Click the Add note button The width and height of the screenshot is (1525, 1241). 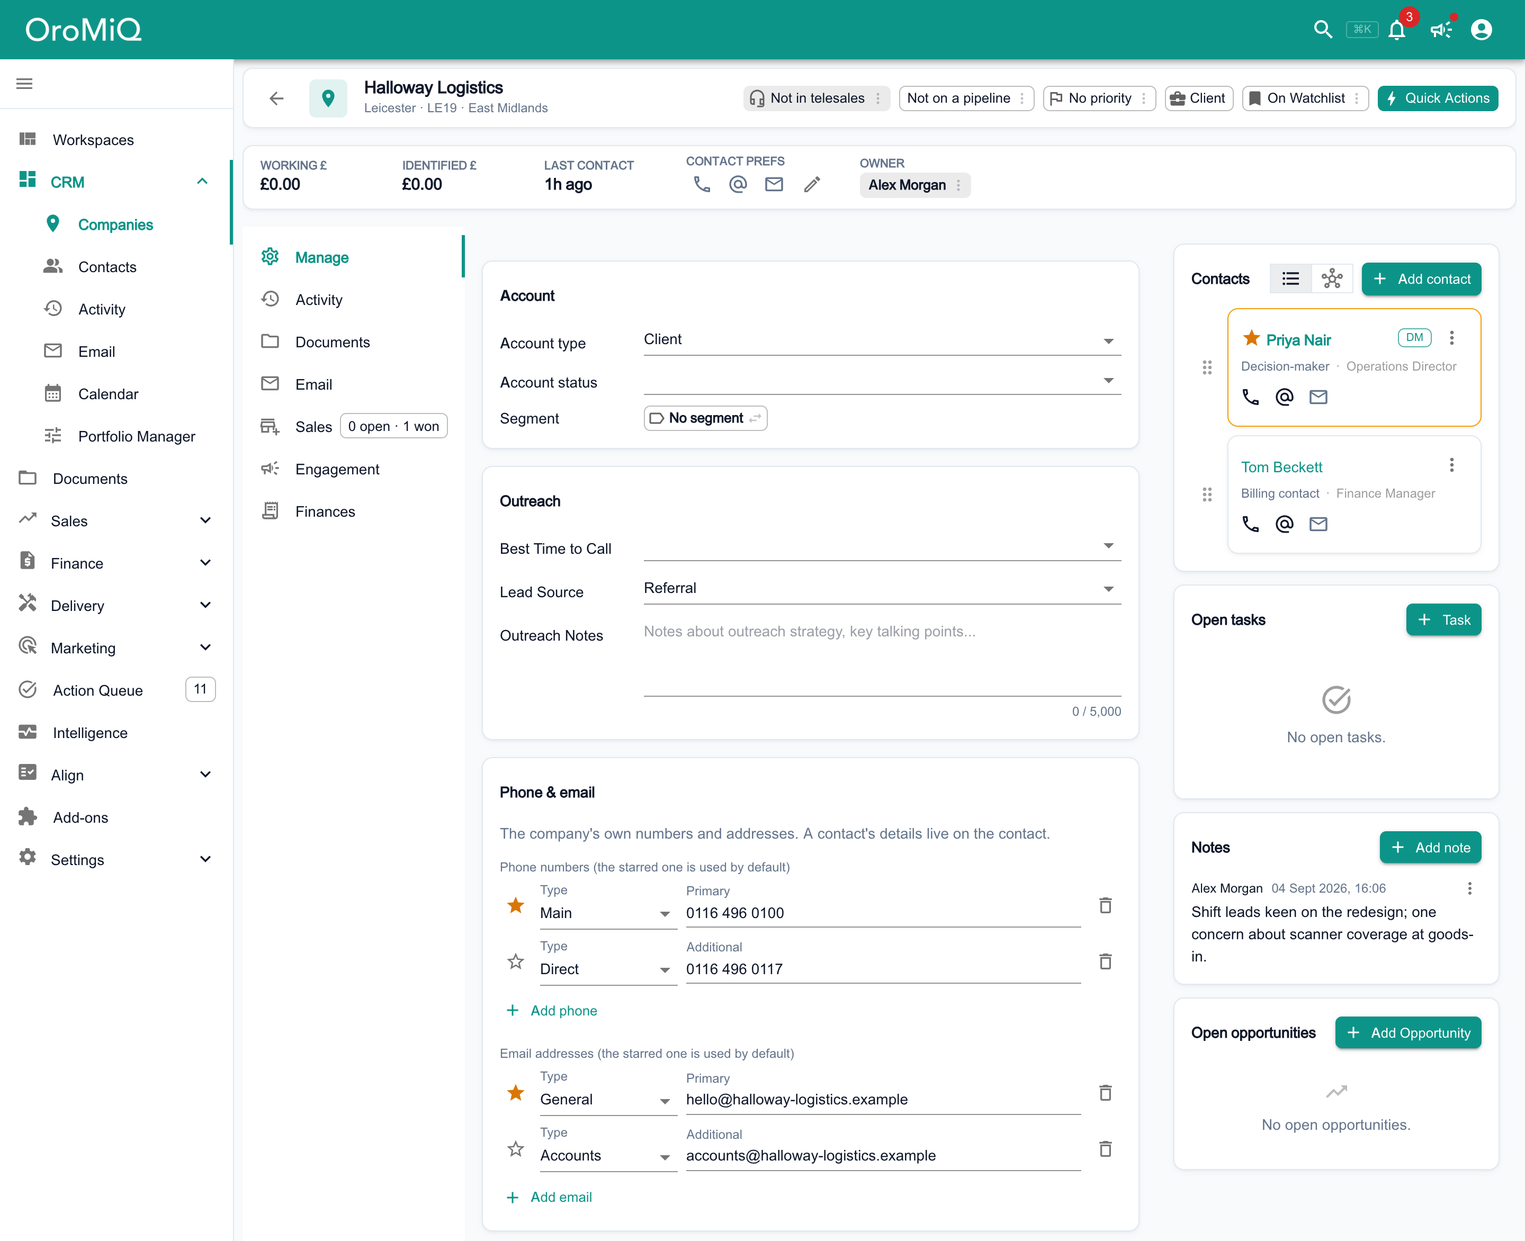click(1431, 848)
